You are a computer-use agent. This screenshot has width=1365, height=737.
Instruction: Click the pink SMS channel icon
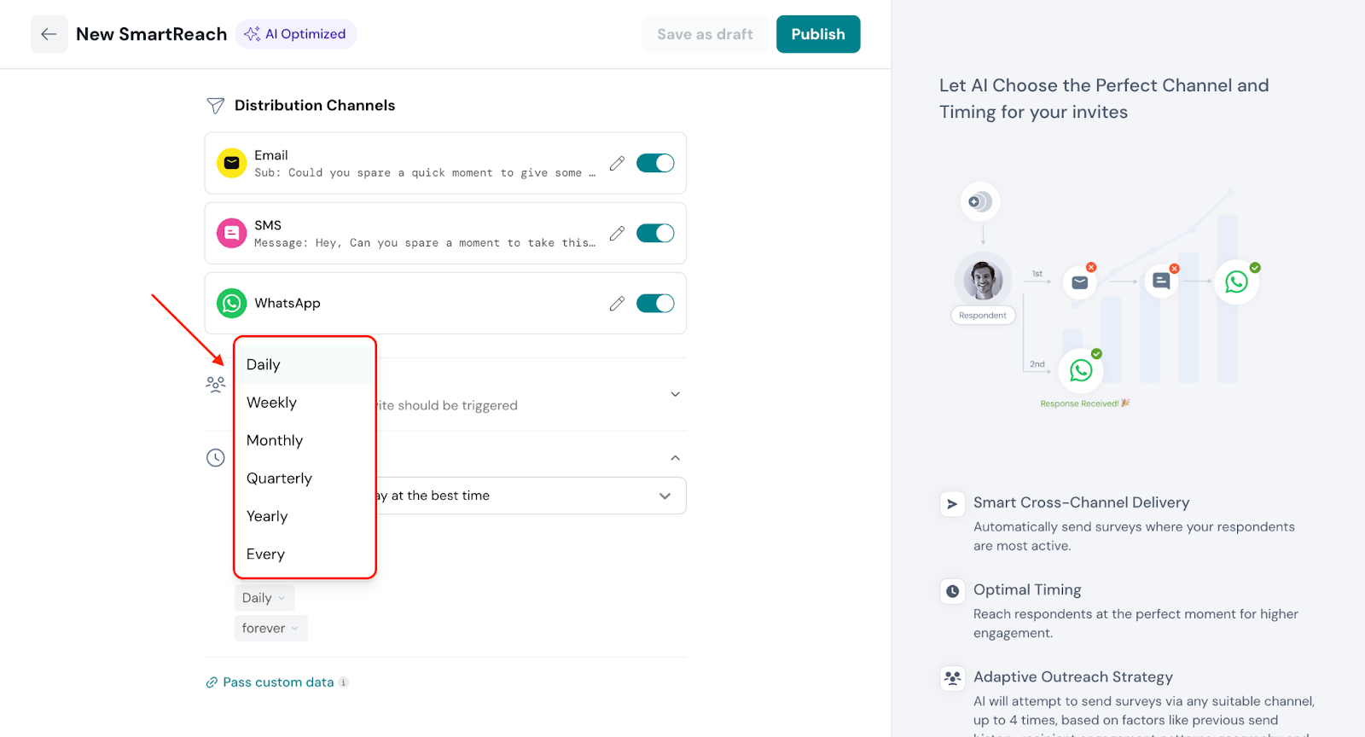[231, 233]
